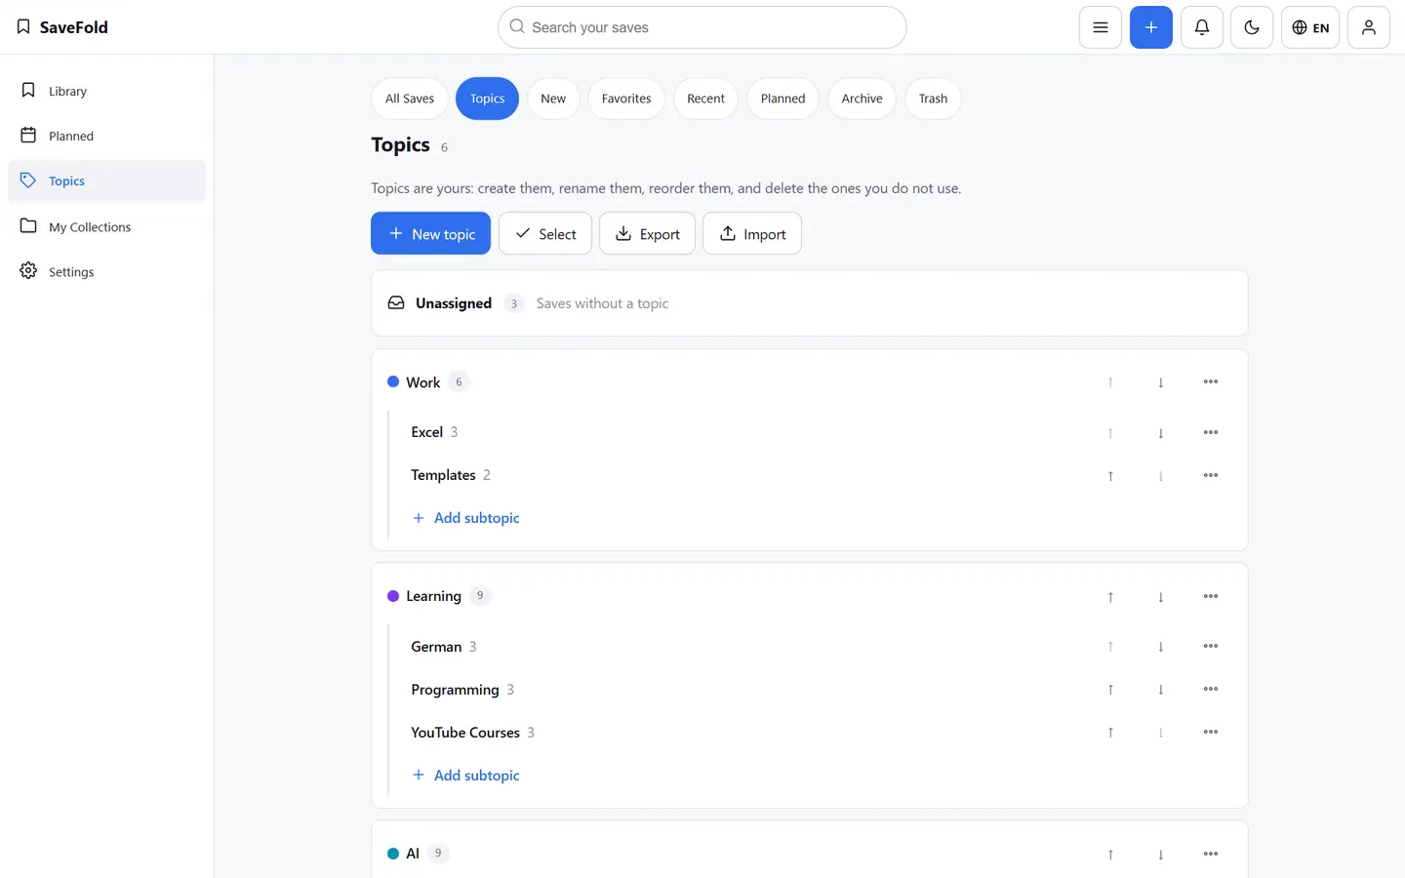Move German subtopic down
The width and height of the screenshot is (1405, 878).
(x=1160, y=647)
